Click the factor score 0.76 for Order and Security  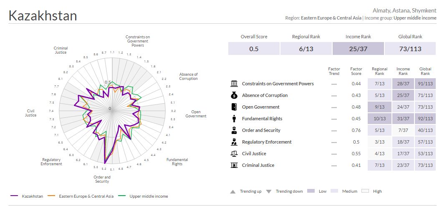pyautogui.click(x=356, y=130)
